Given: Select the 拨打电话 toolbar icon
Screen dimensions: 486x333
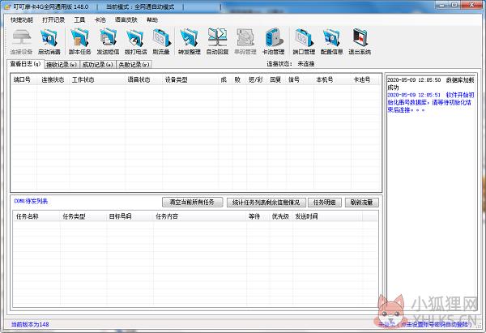Looking at the screenshot, I should tap(136, 41).
